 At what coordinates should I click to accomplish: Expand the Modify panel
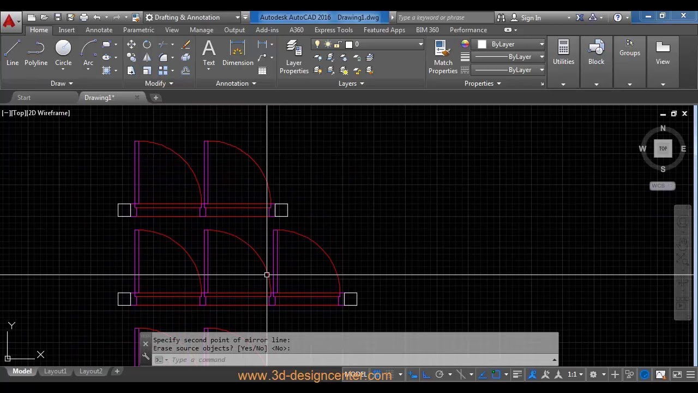(159, 84)
